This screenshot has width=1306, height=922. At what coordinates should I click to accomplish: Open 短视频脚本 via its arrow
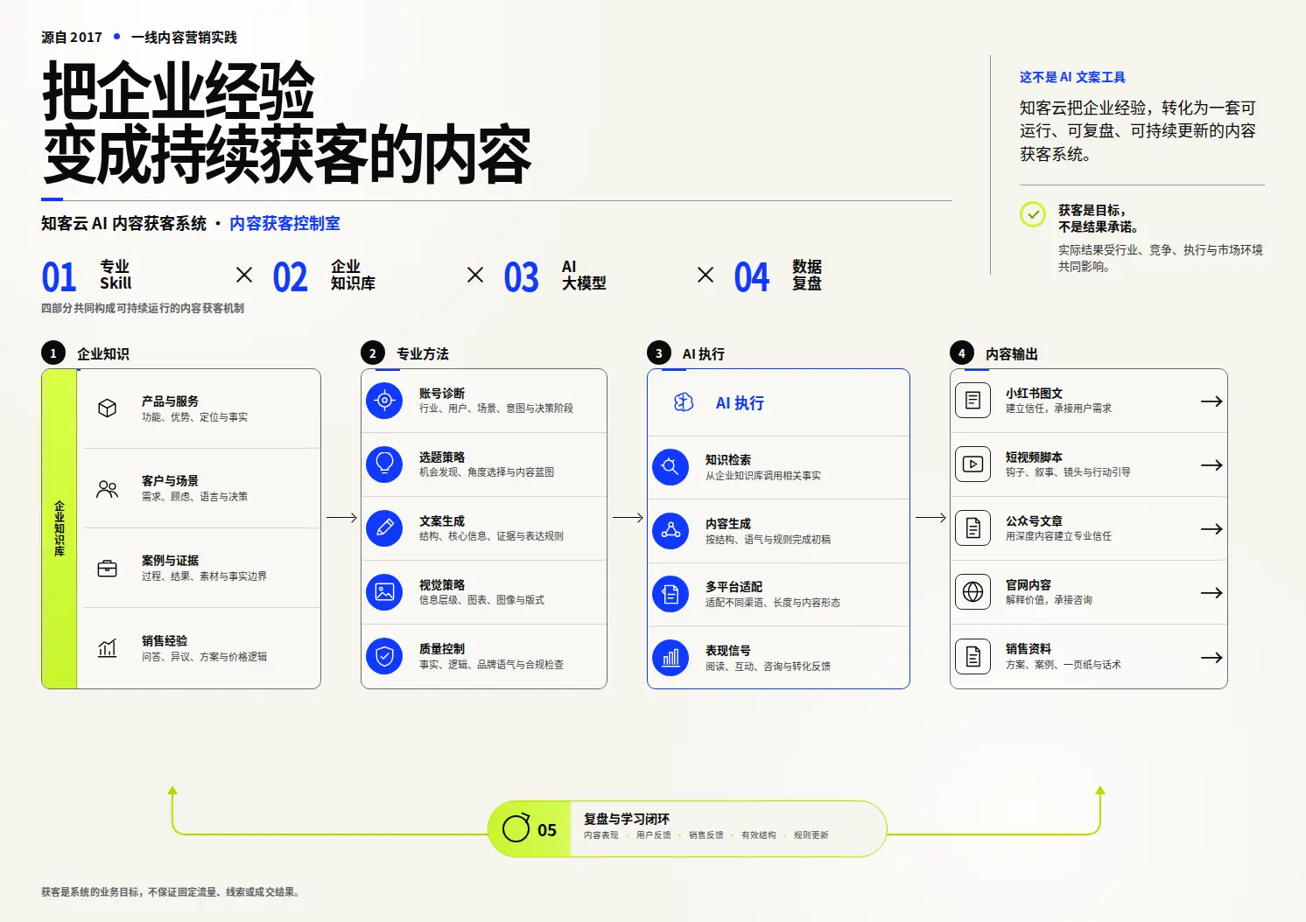point(1211,465)
